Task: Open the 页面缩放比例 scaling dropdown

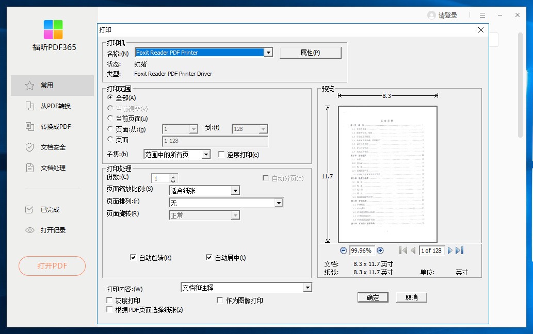Action: tap(235, 190)
